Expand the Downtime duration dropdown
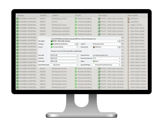This screenshot has height=124, width=163. click(x=119, y=58)
